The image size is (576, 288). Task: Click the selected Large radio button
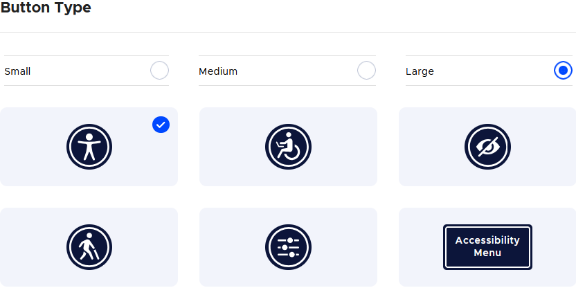point(563,71)
